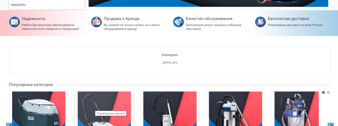Click the Надежность heading
Screen dimensions: 338x126
click(x=33, y=19)
